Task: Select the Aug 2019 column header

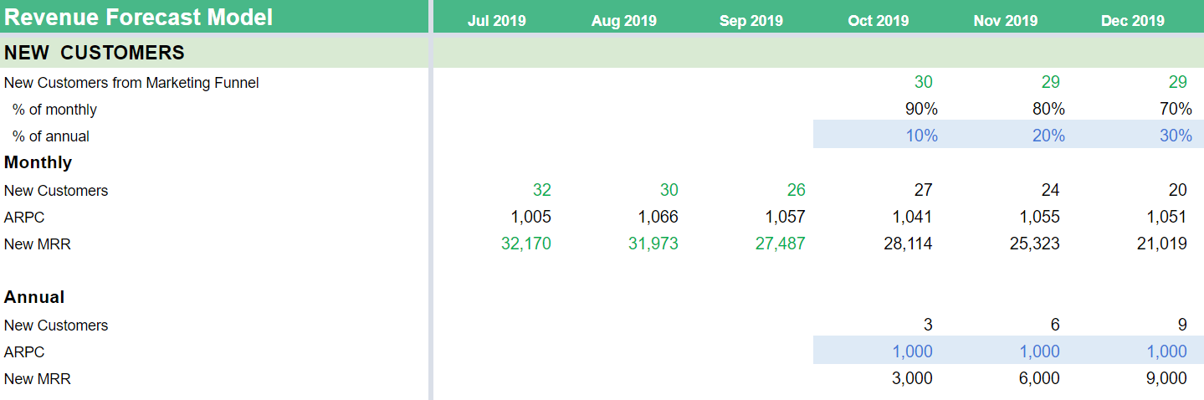Action: tap(623, 21)
